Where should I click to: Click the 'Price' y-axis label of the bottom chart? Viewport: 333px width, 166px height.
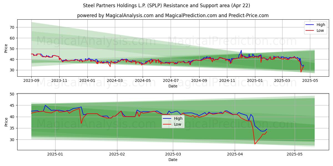coord(6,121)
